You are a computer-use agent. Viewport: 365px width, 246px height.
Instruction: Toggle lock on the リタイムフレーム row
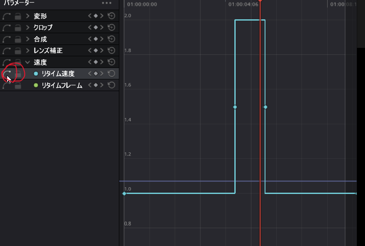coord(18,86)
